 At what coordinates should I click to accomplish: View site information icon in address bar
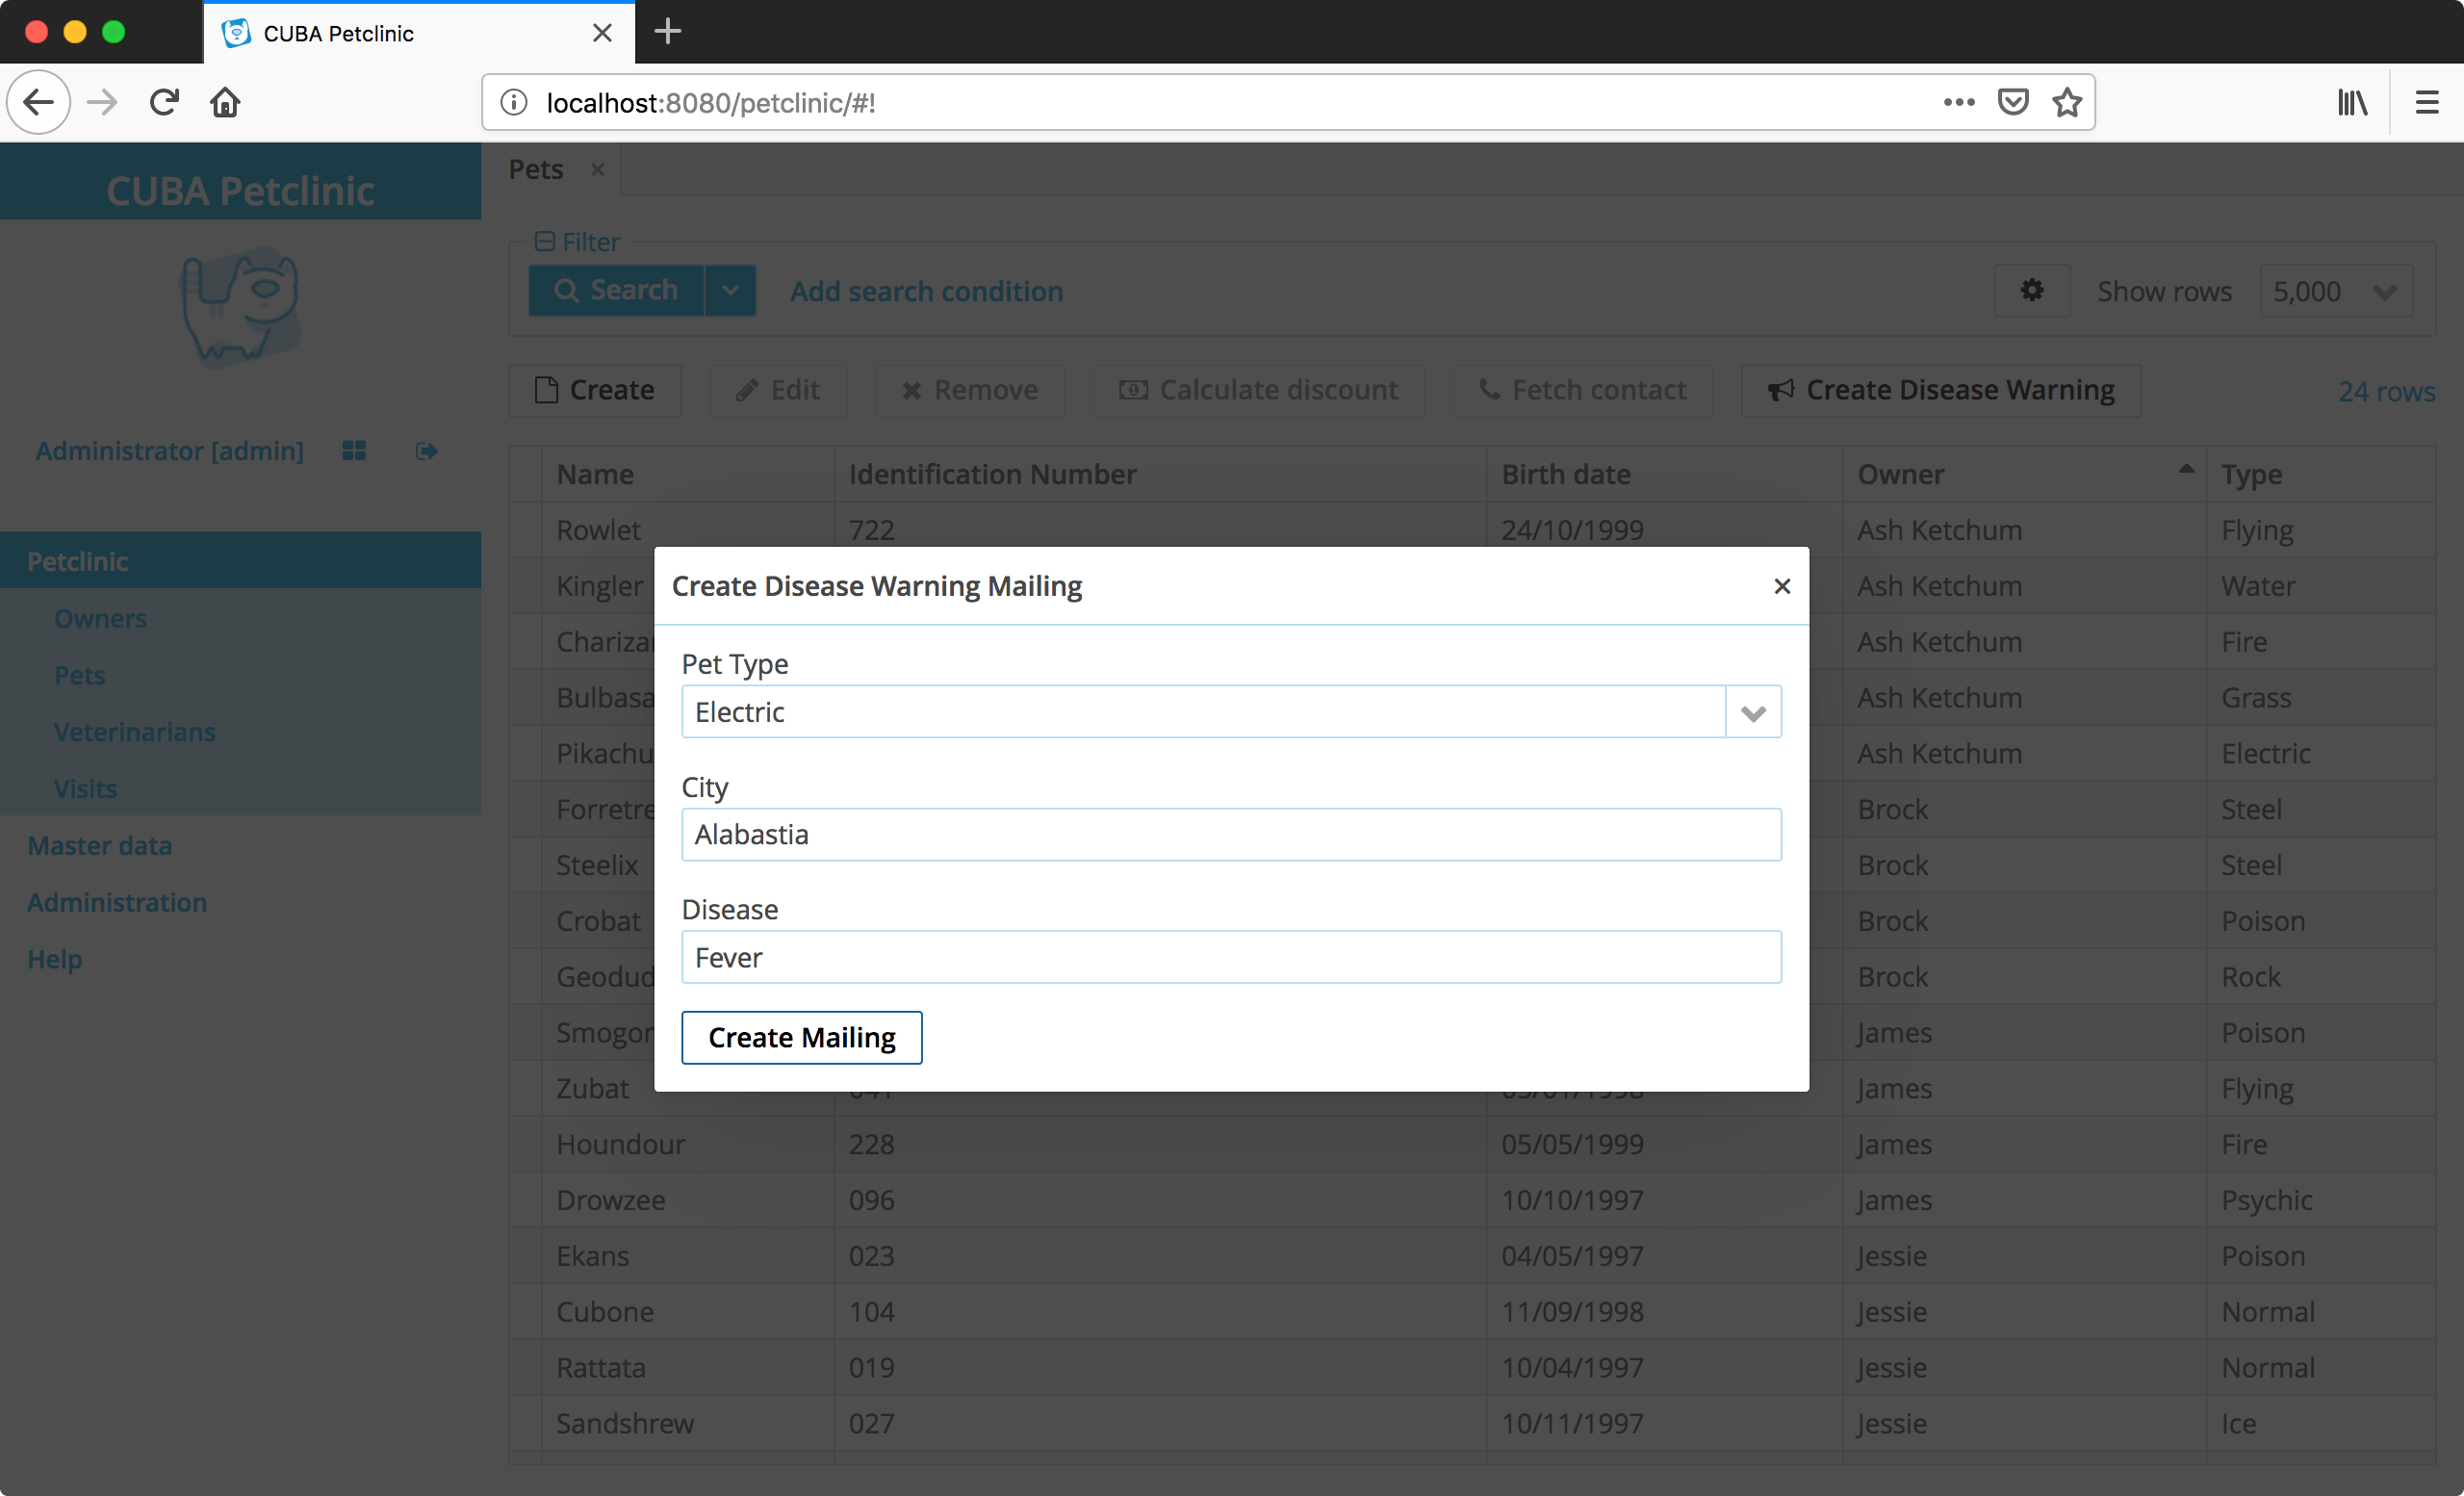514,102
